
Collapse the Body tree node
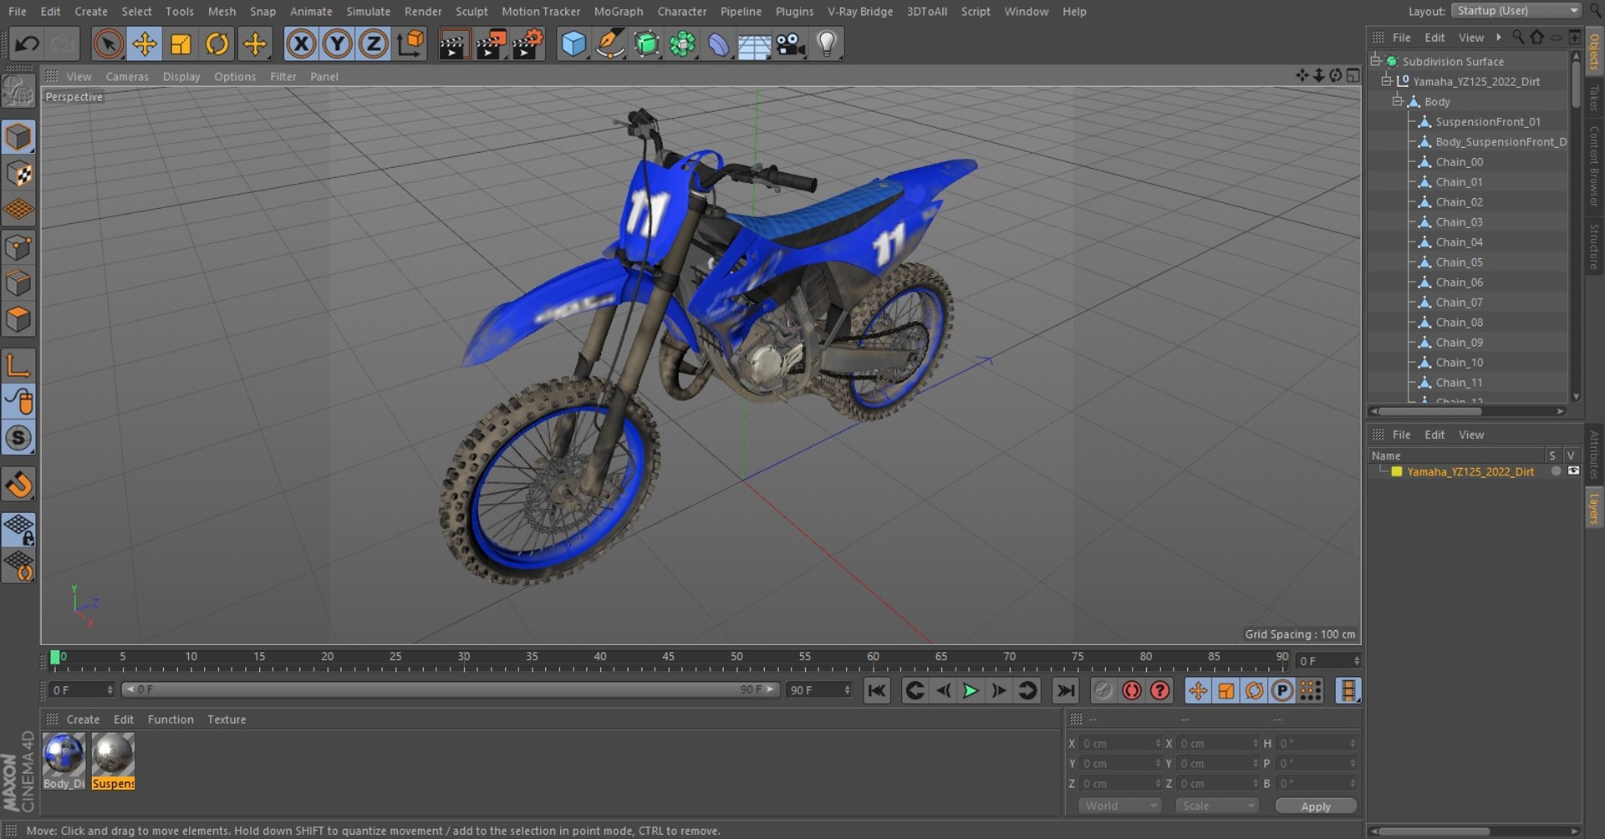(x=1397, y=100)
